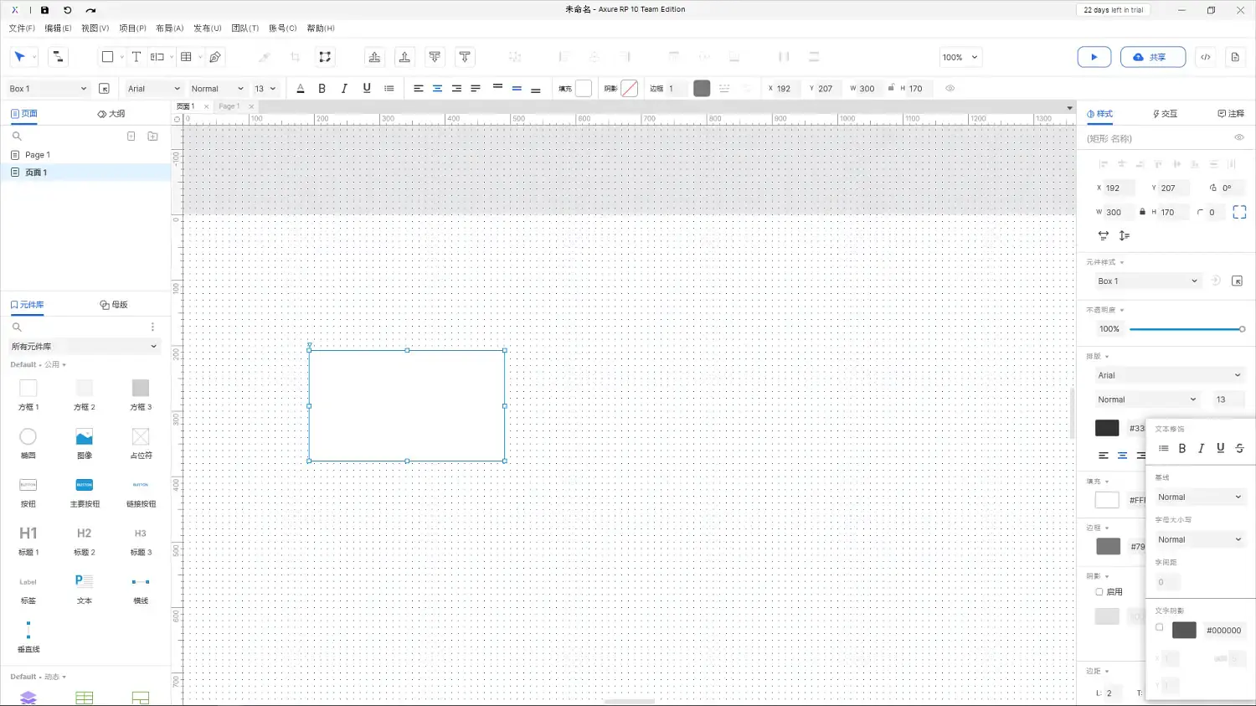Open the 所有元件库 library dropdown
The width and height of the screenshot is (1256, 706).
click(x=84, y=347)
